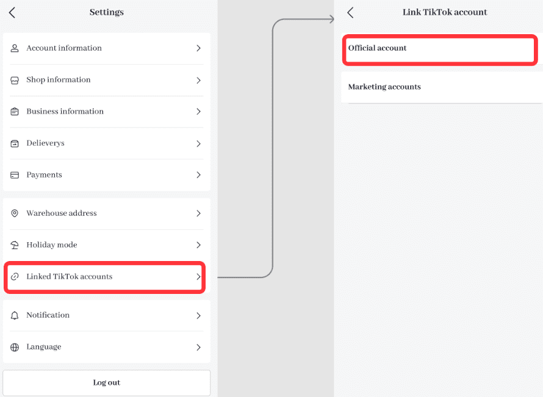Expand Linked TikTok accounts chevron
The image size is (543, 397).
tap(198, 276)
